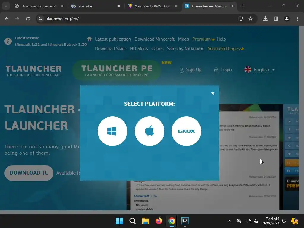Open Firefox from the taskbar
The image size is (304, 228).
159,221
